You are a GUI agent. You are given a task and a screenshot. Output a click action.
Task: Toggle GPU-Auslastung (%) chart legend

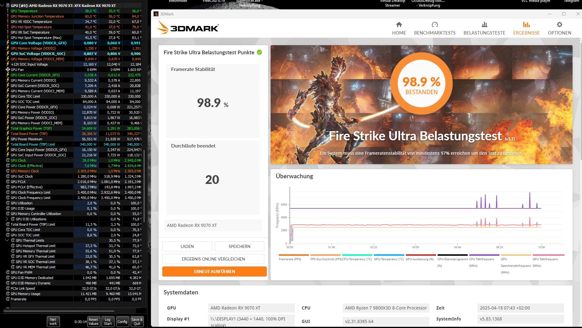click(x=420, y=258)
